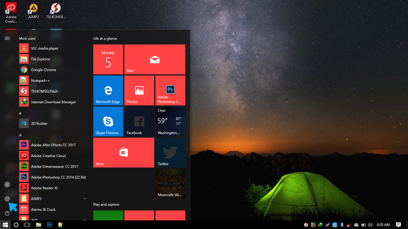The image size is (408, 229).
Task: Open the Calendar tile showing Monday 5
Action: [108, 59]
